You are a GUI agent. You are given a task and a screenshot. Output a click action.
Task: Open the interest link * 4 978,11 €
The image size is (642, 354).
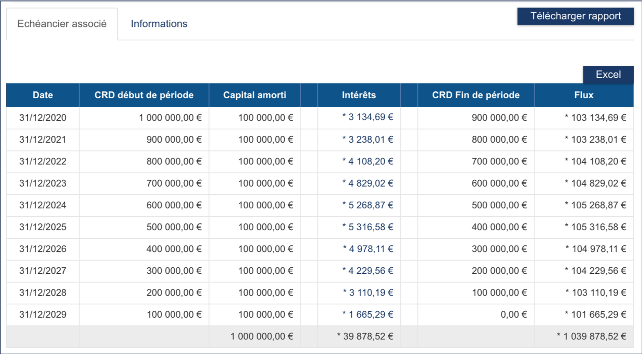(368, 249)
